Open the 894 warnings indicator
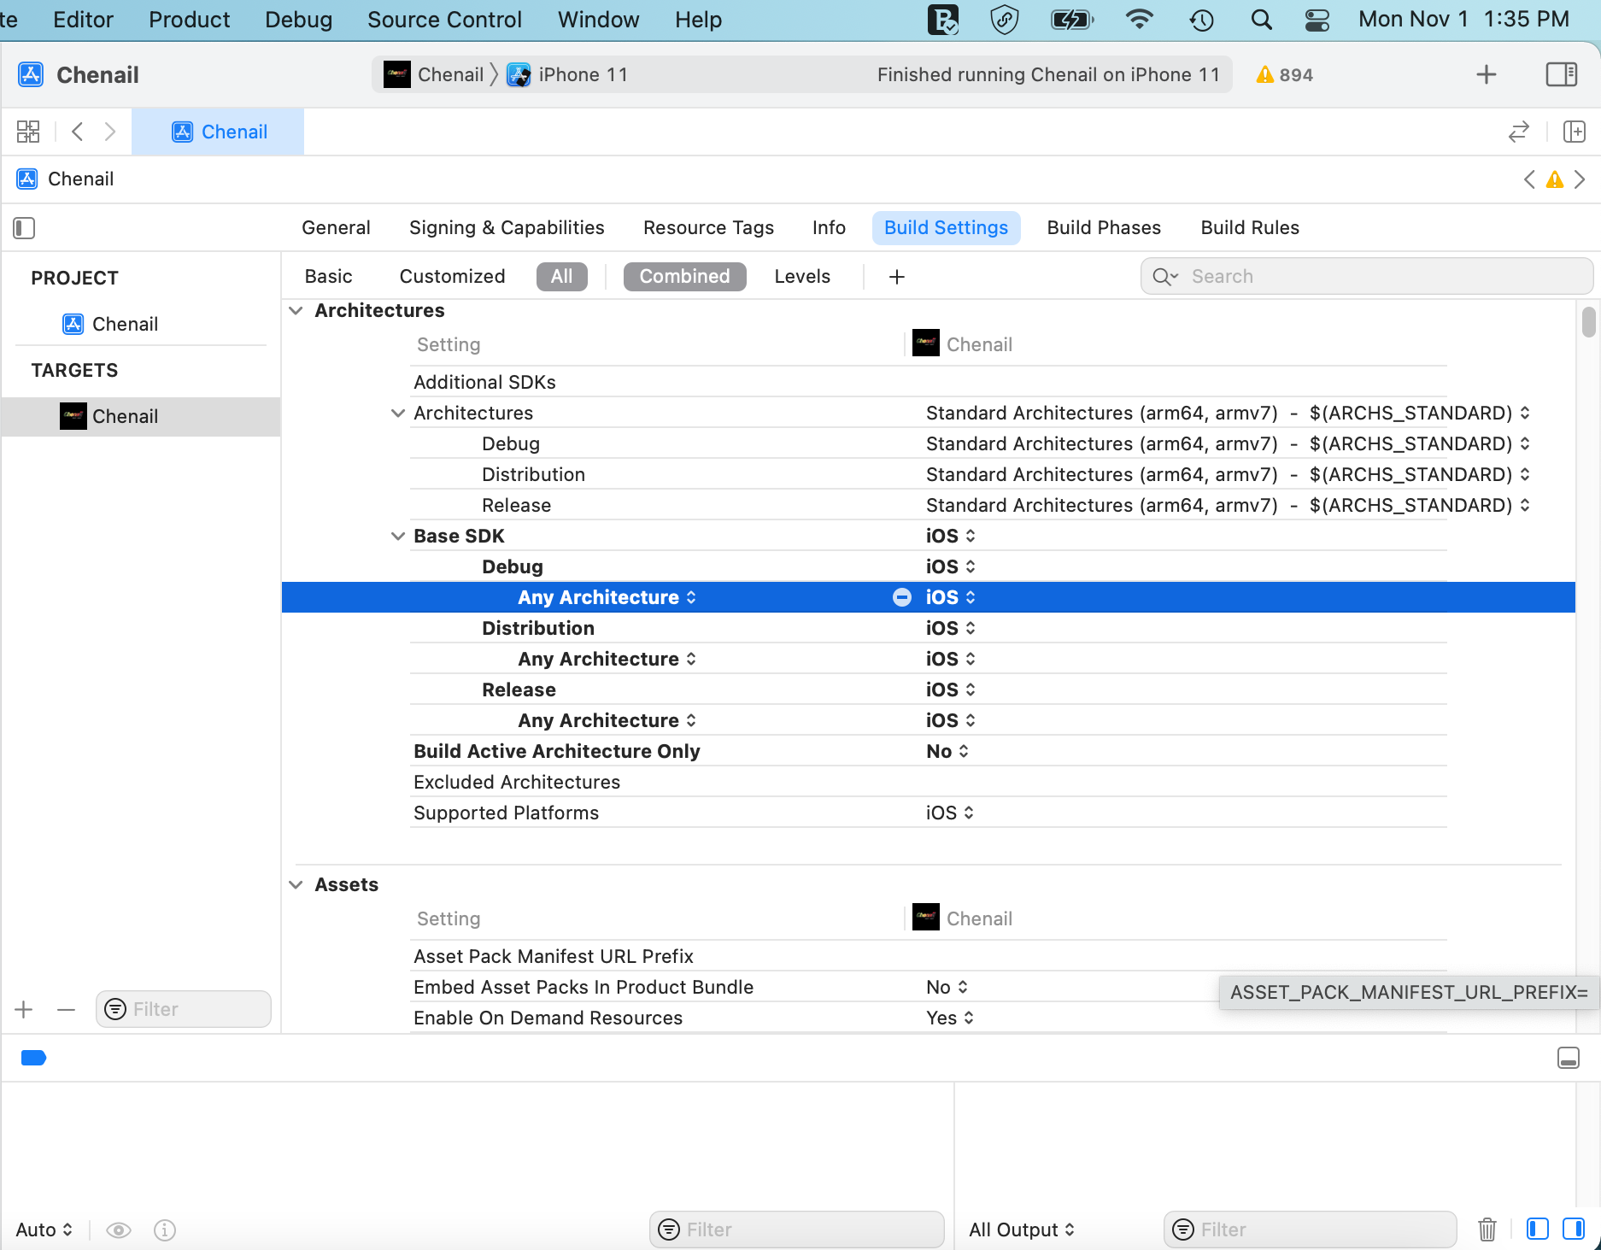 pyautogui.click(x=1284, y=75)
